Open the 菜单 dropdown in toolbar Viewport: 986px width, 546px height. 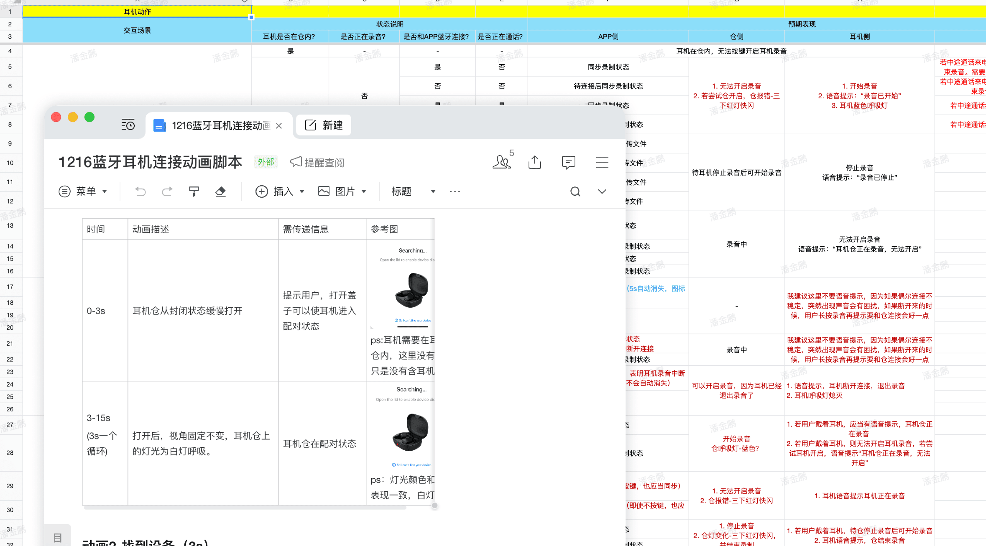pos(83,191)
